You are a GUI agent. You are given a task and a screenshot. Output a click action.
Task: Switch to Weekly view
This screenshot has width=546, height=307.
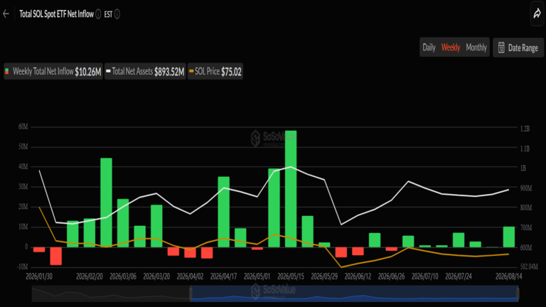click(451, 48)
